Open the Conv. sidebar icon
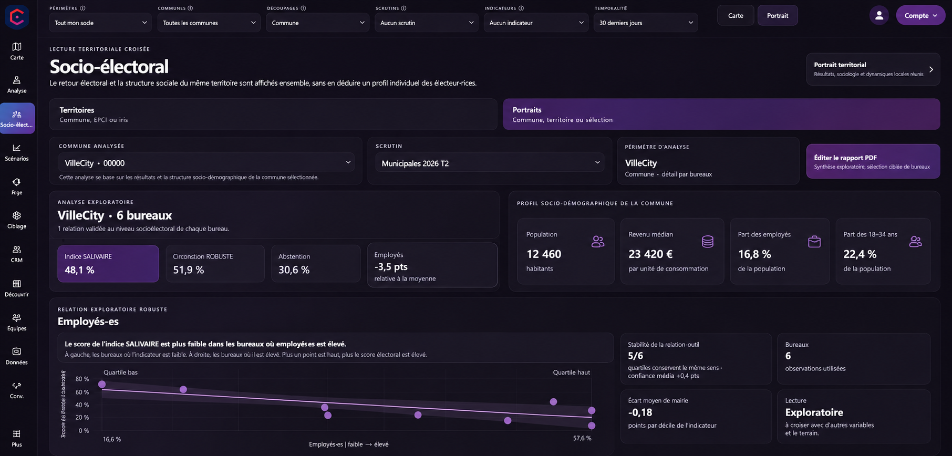 [17, 386]
